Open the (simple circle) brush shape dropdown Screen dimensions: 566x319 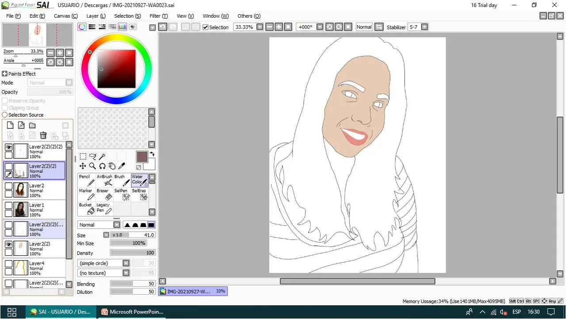126,263
